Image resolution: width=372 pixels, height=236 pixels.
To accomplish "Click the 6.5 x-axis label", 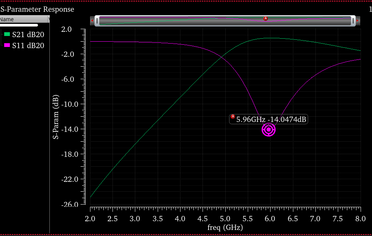I will point(293,219).
